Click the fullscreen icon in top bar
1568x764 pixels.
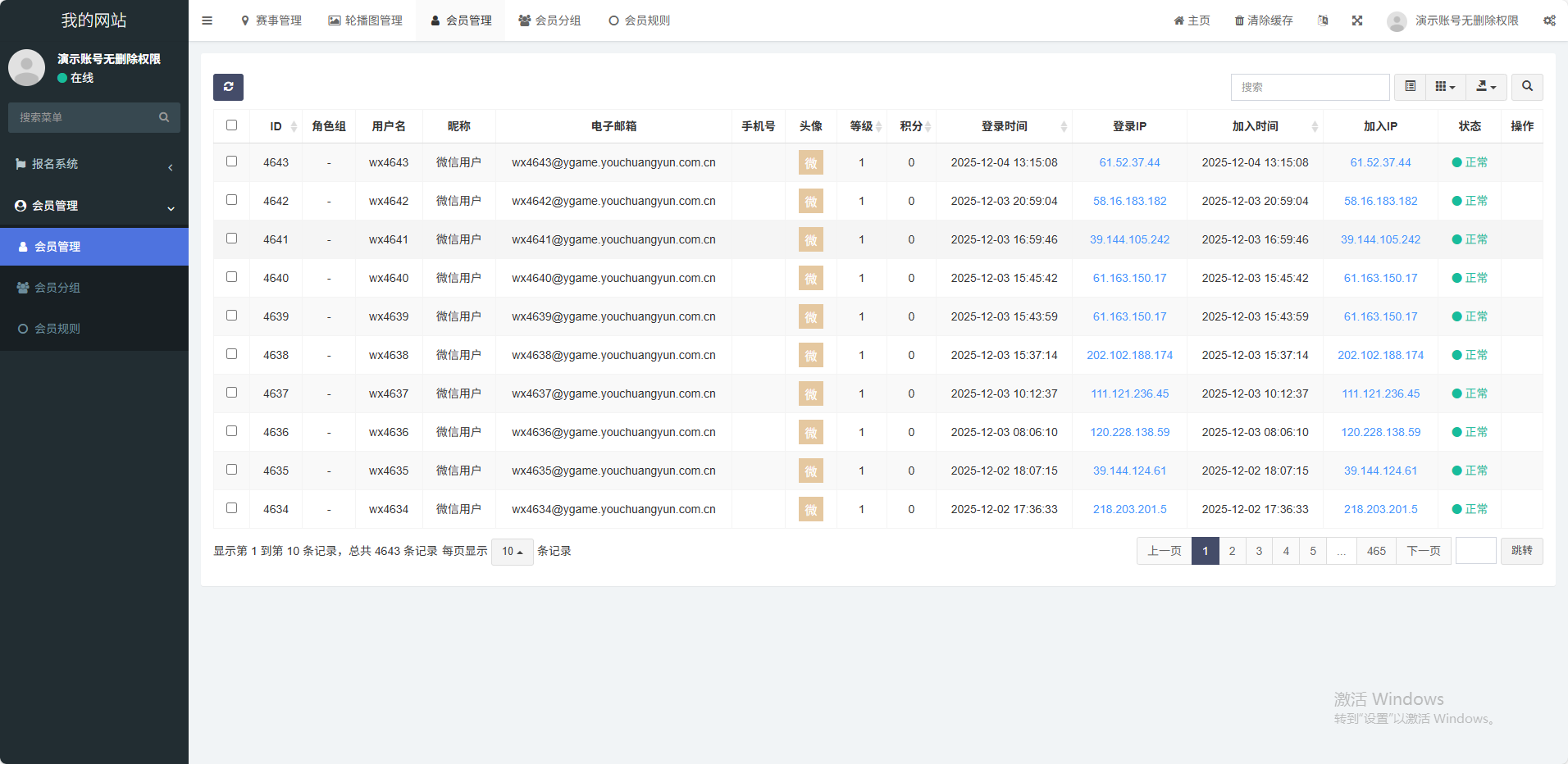tap(1357, 20)
